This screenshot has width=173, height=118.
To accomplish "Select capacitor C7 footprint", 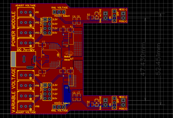I will coord(79,97).
